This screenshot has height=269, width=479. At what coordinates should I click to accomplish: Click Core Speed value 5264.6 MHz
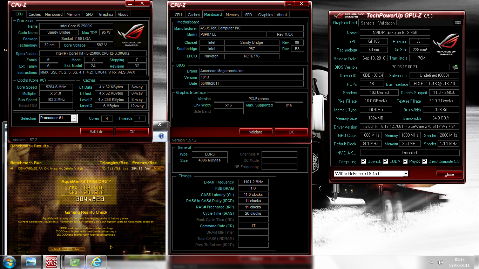tap(56, 87)
